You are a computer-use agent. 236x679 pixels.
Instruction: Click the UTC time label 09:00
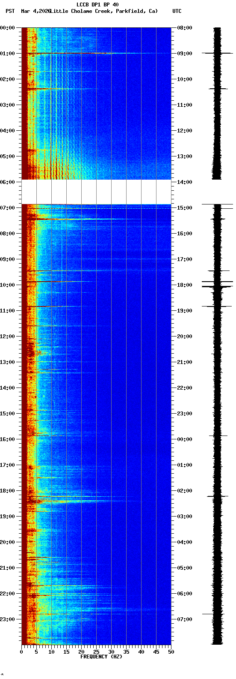click(184, 54)
